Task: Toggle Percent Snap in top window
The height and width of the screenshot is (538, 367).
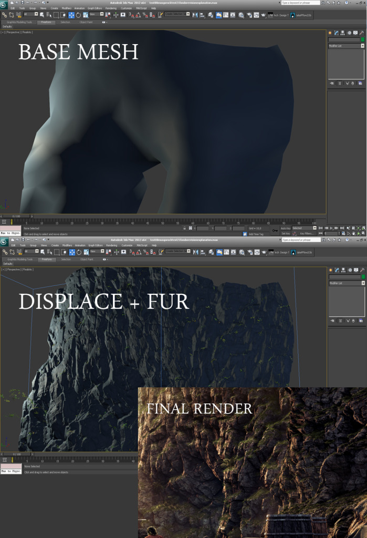Action: click(x=145, y=15)
